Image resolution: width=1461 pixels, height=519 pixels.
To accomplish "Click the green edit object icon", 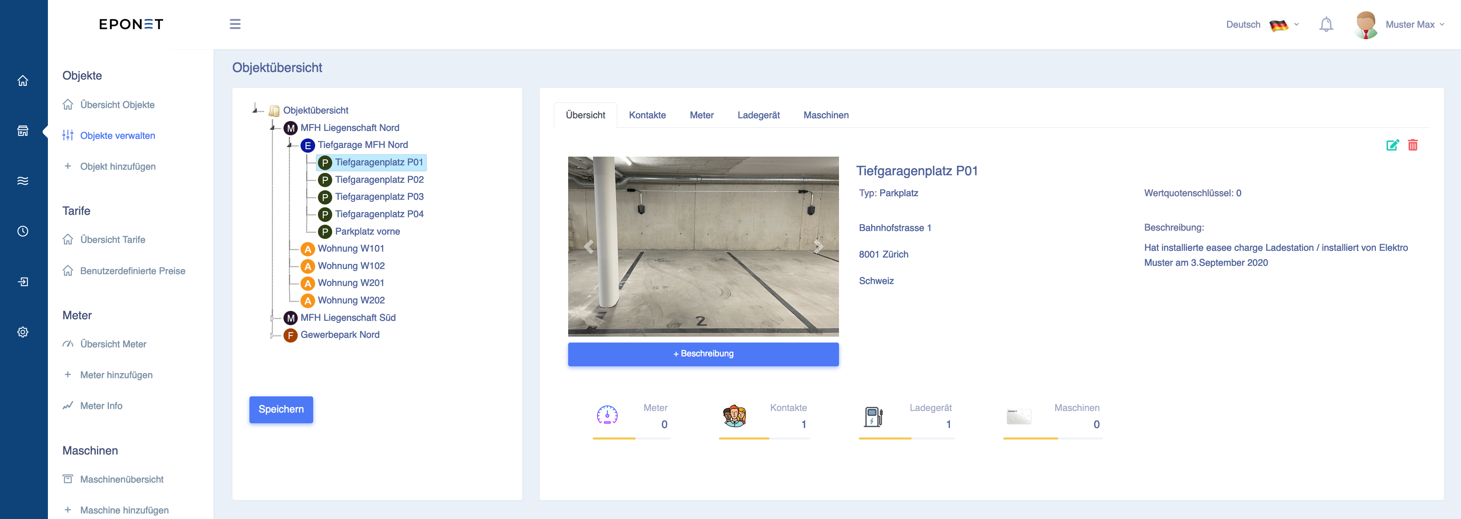I will (x=1393, y=145).
